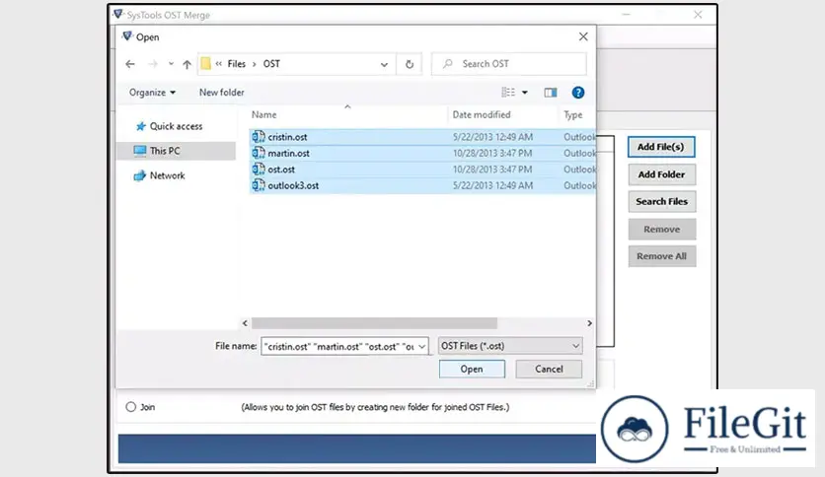Go forward with the right arrow
This screenshot has height=477, width=825.
pos(153,64)
